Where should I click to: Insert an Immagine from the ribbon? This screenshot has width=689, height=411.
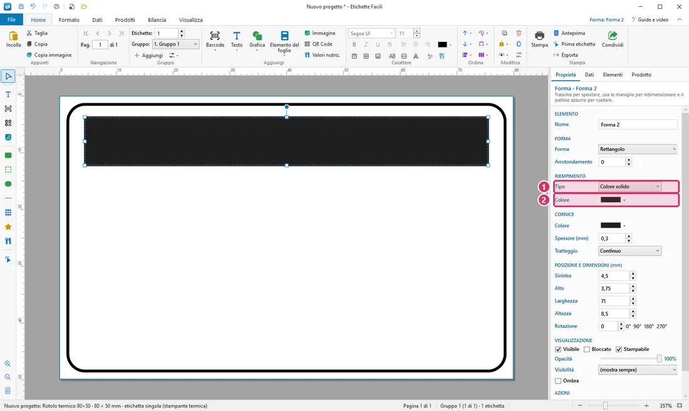point(320,33)
